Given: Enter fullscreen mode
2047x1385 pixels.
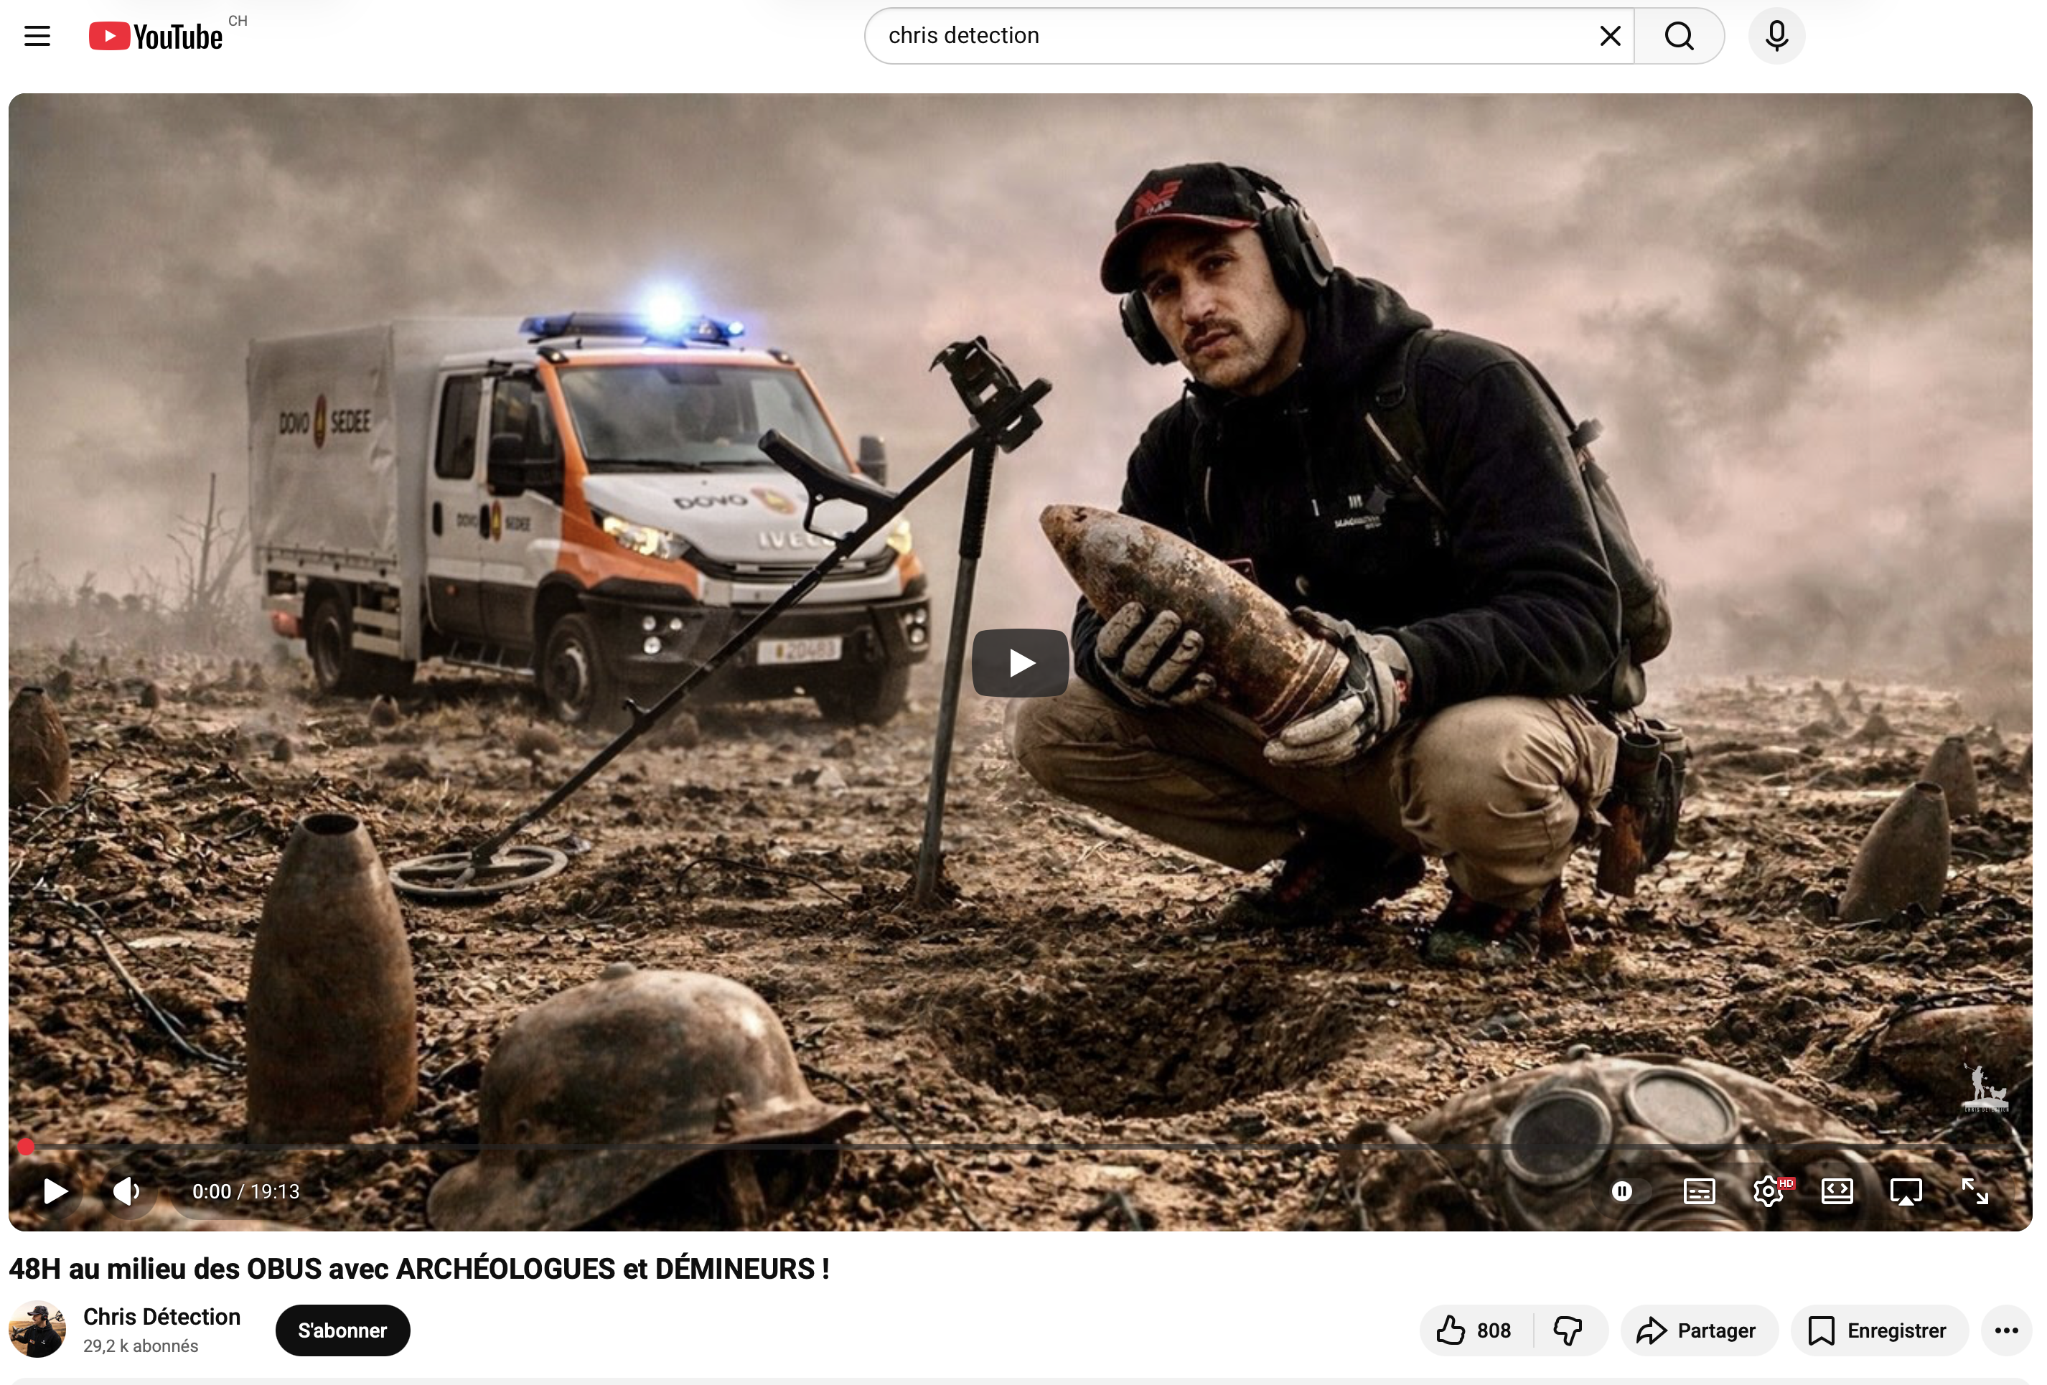Looking at the screenshot, I should 1975,1191.
